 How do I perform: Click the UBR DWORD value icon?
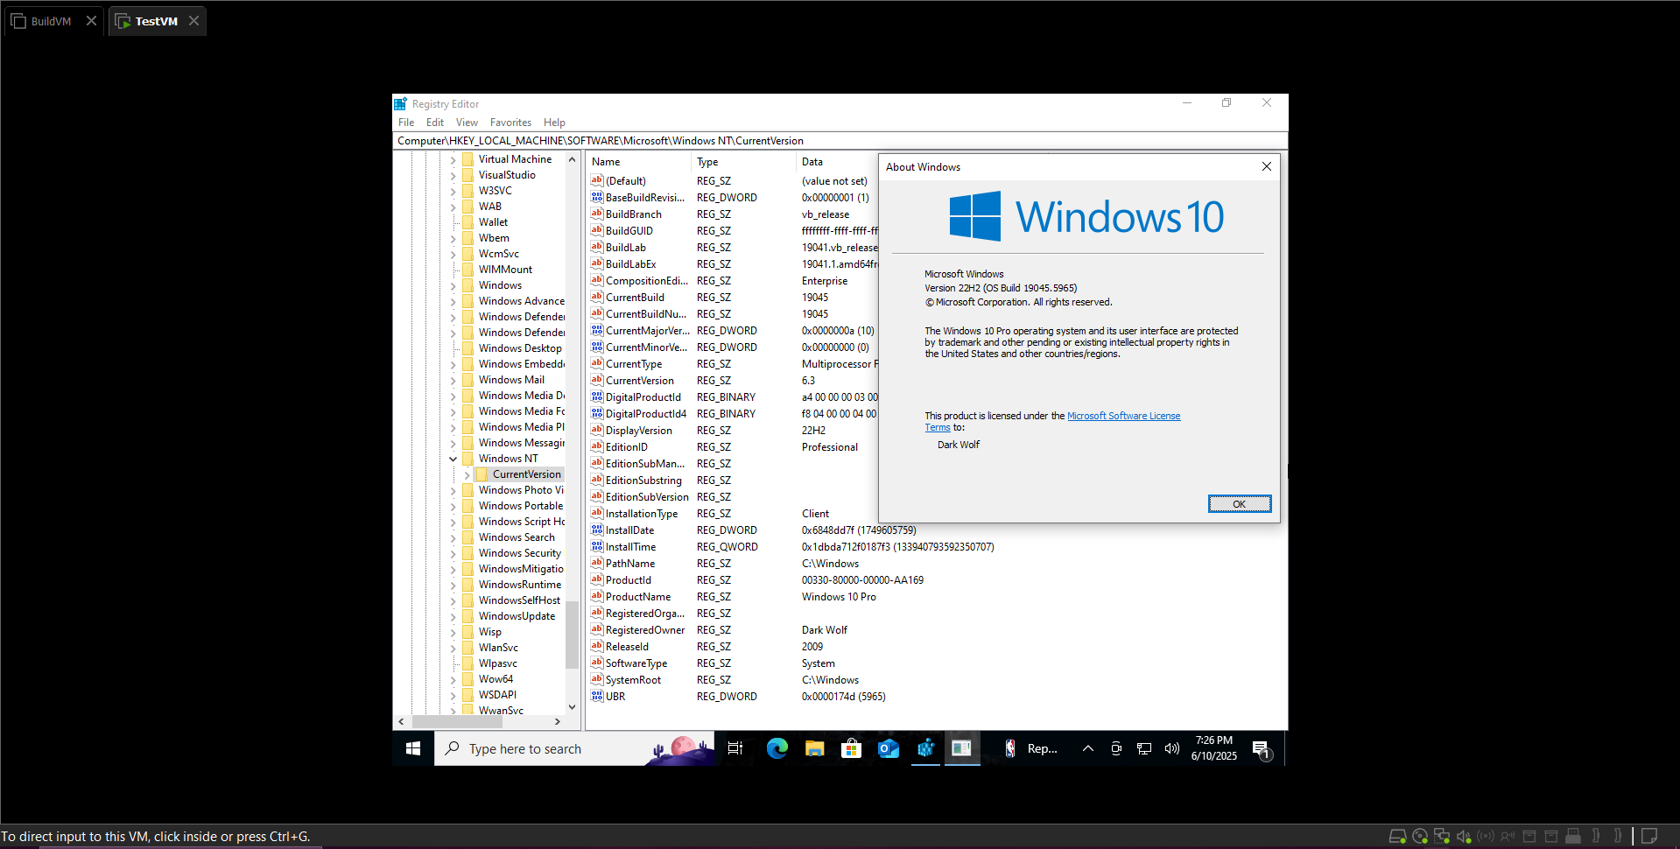click(597, 696)
